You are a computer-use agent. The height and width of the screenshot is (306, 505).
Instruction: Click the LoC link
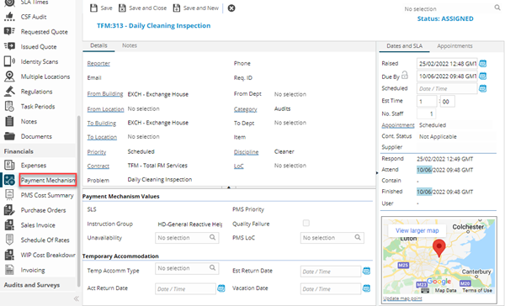(x=239, y=166)
